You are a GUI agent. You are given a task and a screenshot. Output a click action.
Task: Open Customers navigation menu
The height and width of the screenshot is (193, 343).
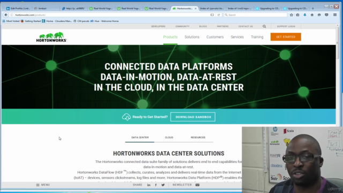215,37
